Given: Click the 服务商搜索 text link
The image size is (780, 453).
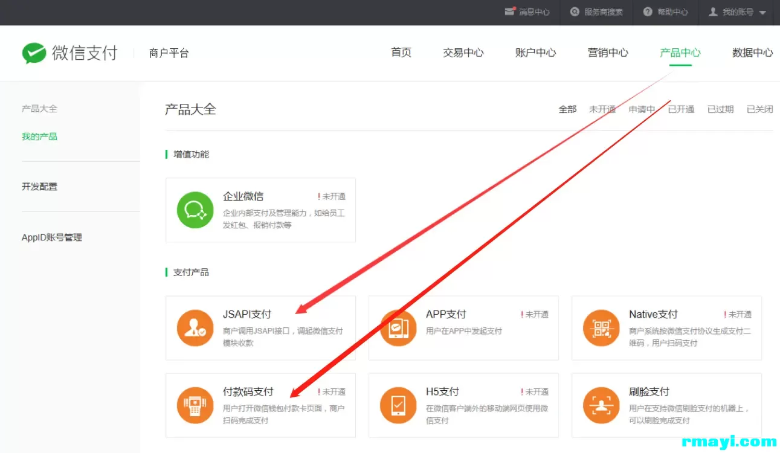Looking at the screenshot, I should pos(604,12).
